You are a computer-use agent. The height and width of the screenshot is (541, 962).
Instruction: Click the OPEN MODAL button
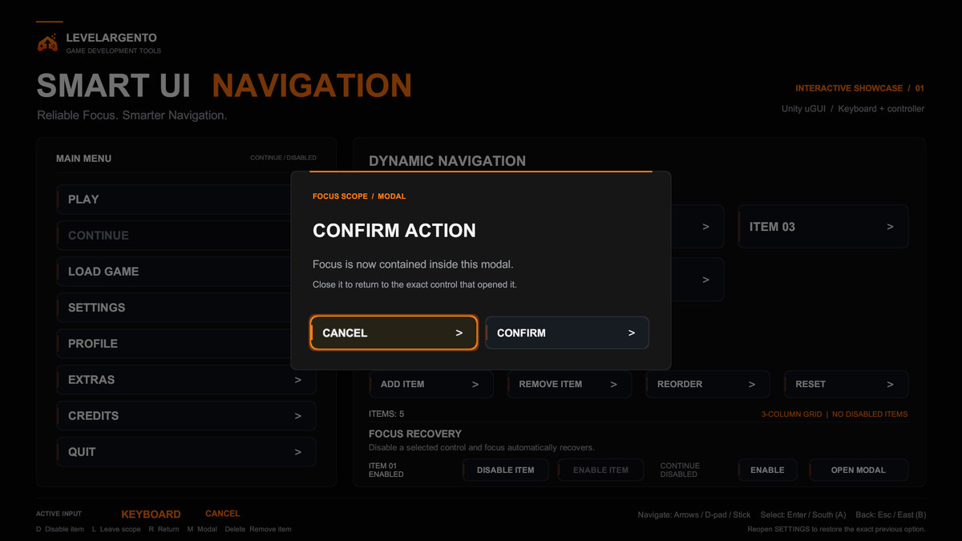(x=859, y=470)
